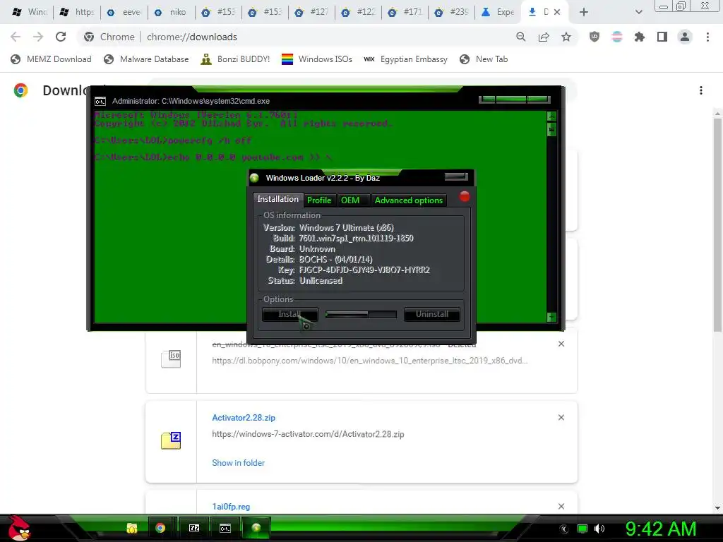The image size is (723, 542).
Task: Remove the Windows 10 enterprise ISO entry
Action: point(561,344)
